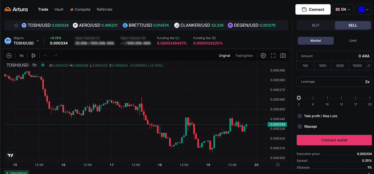Set leverage slider to tick labeled 20
The image size is (374, 174).
click(370, 98)
